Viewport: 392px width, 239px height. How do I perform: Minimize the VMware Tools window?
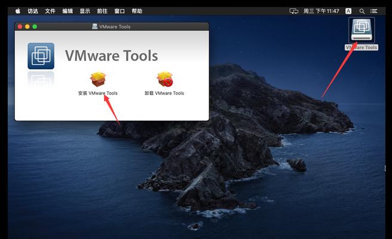coord(27,26)
